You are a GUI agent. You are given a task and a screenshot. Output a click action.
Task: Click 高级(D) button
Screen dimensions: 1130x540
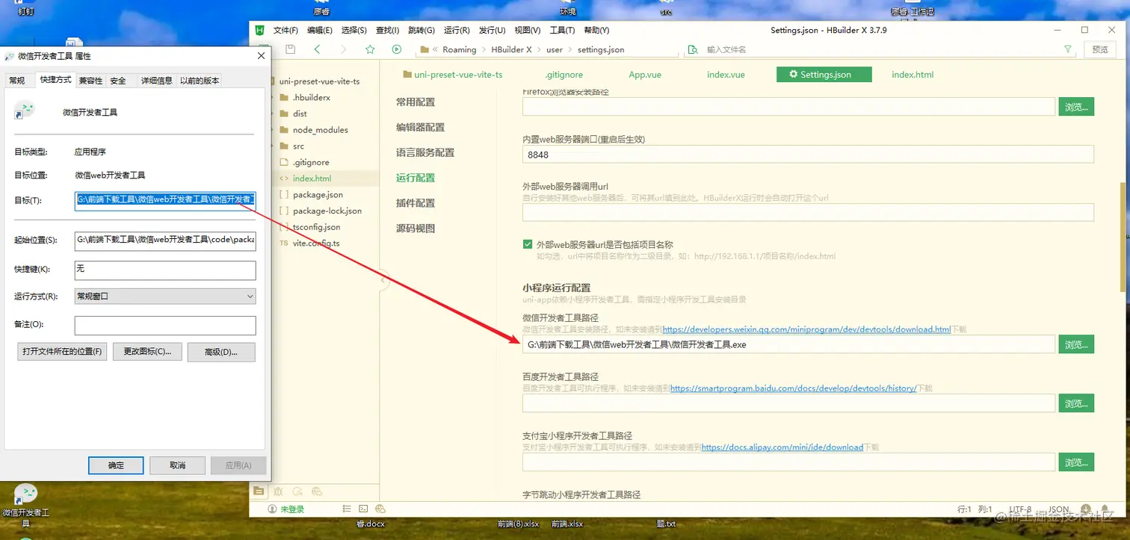[220, 352]
